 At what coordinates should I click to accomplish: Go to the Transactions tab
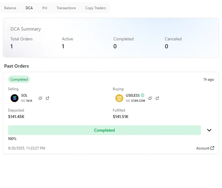66,8
